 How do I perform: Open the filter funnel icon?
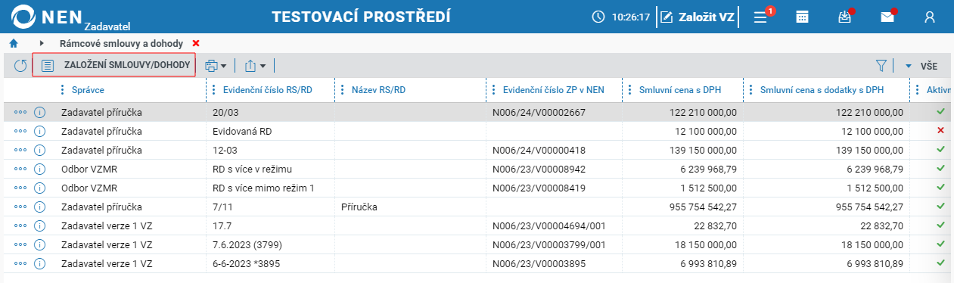pos(881,66)
